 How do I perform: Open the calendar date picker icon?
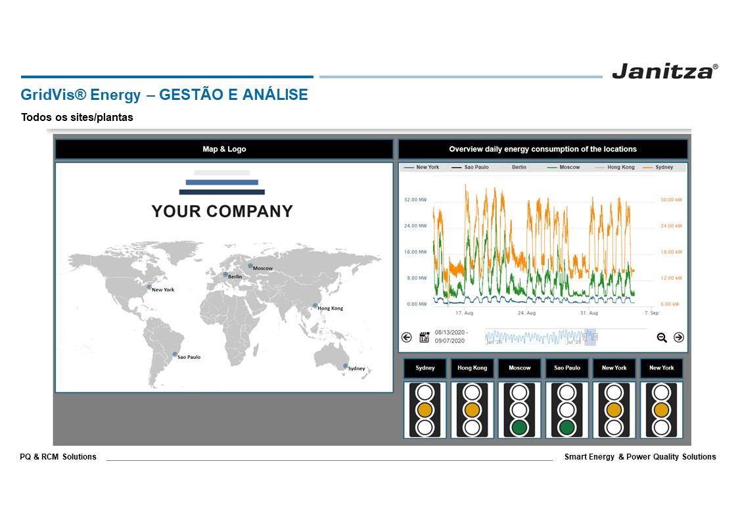(424, 337)
